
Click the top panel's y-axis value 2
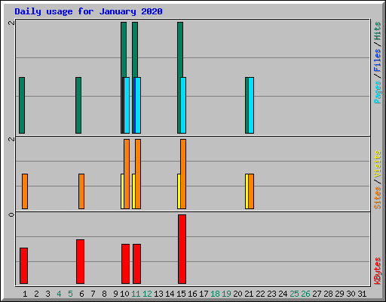[11, 23]
